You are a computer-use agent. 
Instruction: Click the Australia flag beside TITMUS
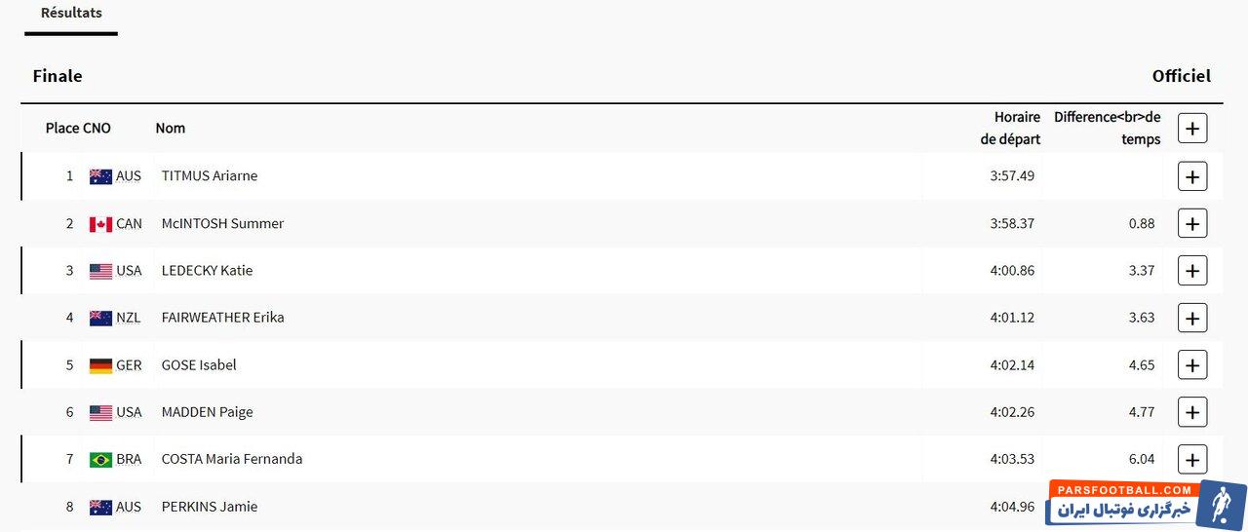100,176
